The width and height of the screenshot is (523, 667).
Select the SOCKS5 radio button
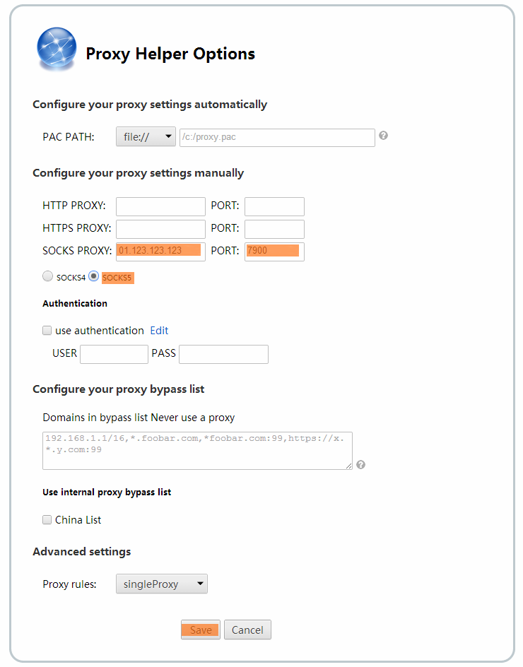point(93,277)
